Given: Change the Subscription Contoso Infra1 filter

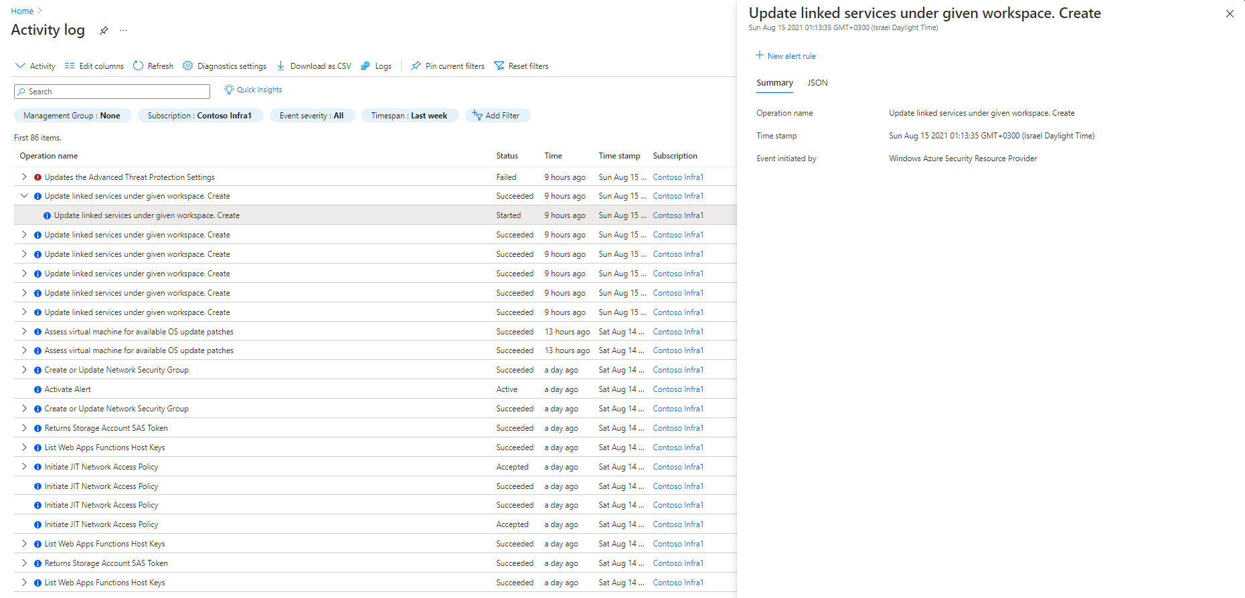Looking at the screenshot, I should tap(199, 116).
